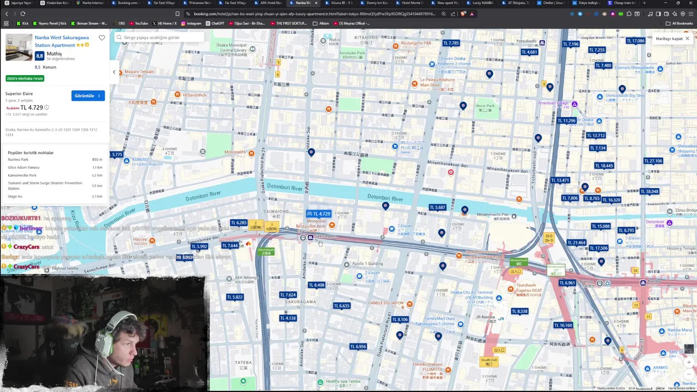Screen dimensions: 697x392
Task: Click the Maguro Tetsujin restaurant pin
Action: (120, 72)
